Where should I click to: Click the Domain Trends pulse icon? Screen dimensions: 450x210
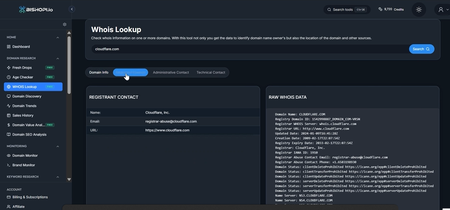(x=8, y=106)
